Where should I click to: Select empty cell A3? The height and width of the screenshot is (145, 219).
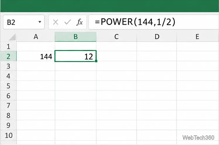pos(36,66)
